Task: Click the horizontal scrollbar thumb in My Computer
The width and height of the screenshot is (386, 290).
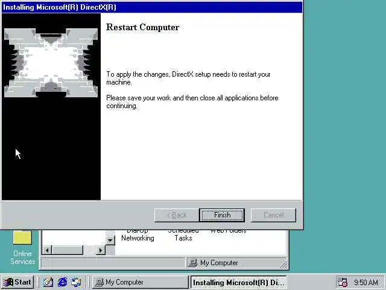Action: click(68, 250)
